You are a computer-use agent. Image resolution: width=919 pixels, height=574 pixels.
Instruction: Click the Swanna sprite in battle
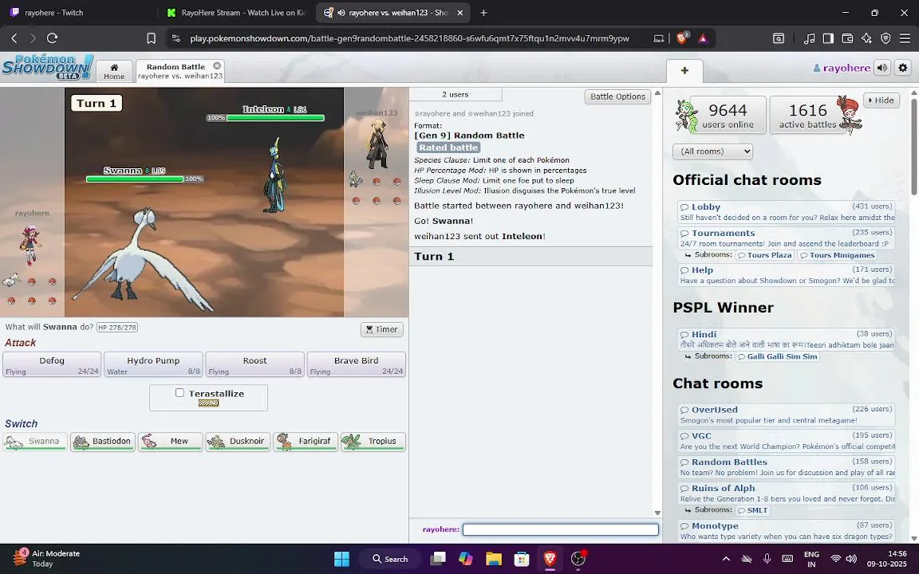point(144,261)
